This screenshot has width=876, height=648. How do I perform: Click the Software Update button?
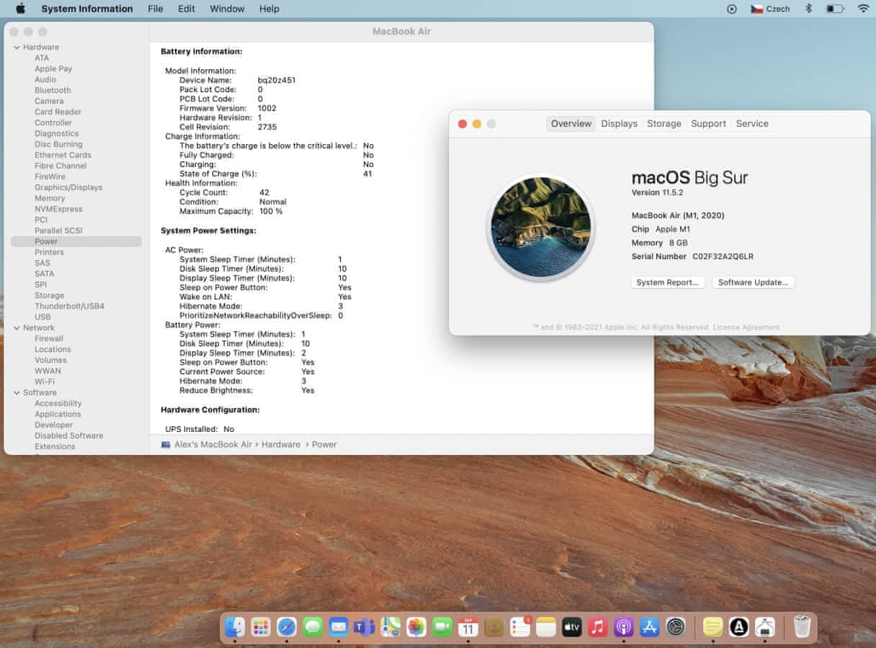(x=753, y=283)
